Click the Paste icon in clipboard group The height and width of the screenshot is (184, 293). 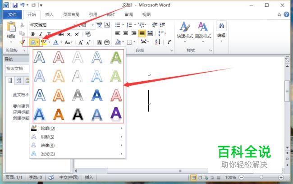point(11,27)
